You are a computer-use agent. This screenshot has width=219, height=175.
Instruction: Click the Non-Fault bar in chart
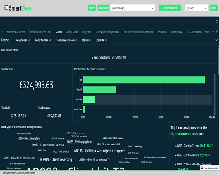89,99
